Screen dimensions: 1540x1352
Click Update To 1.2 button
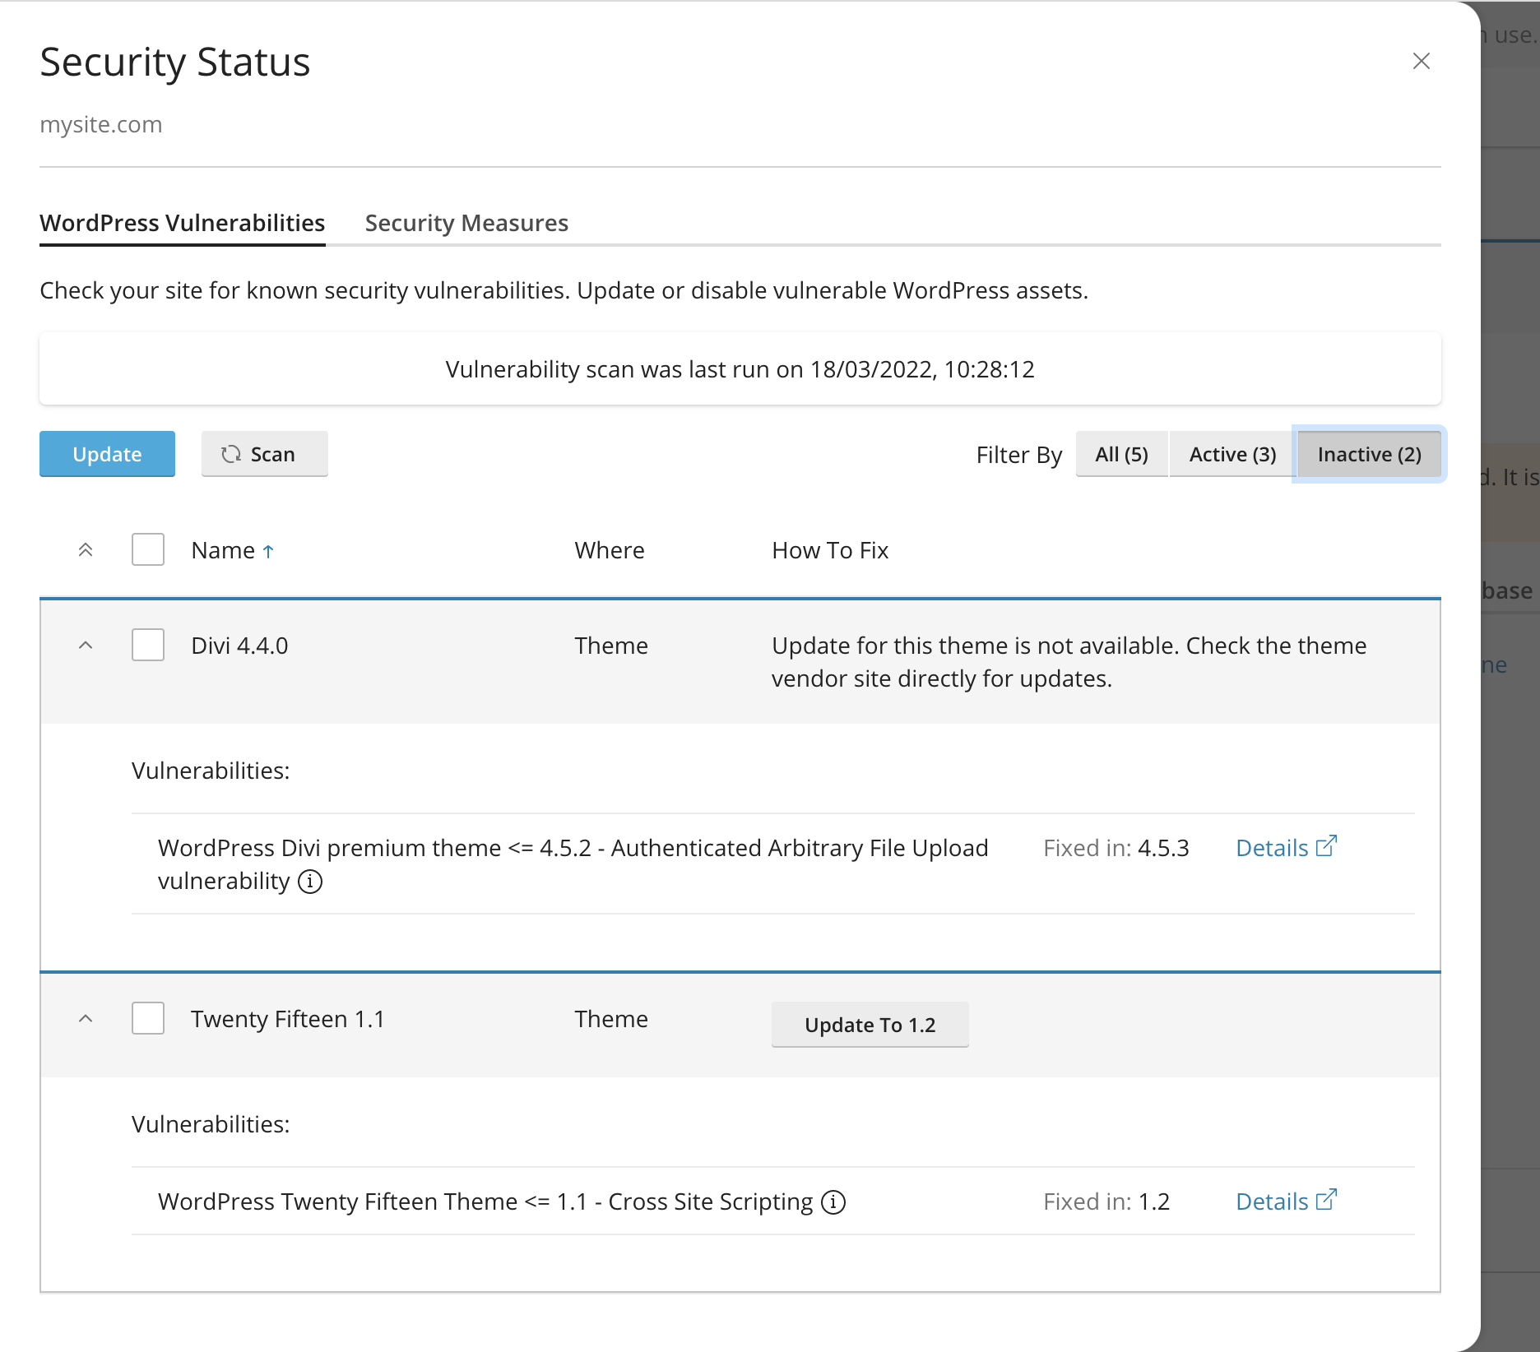click(870, 1025)
